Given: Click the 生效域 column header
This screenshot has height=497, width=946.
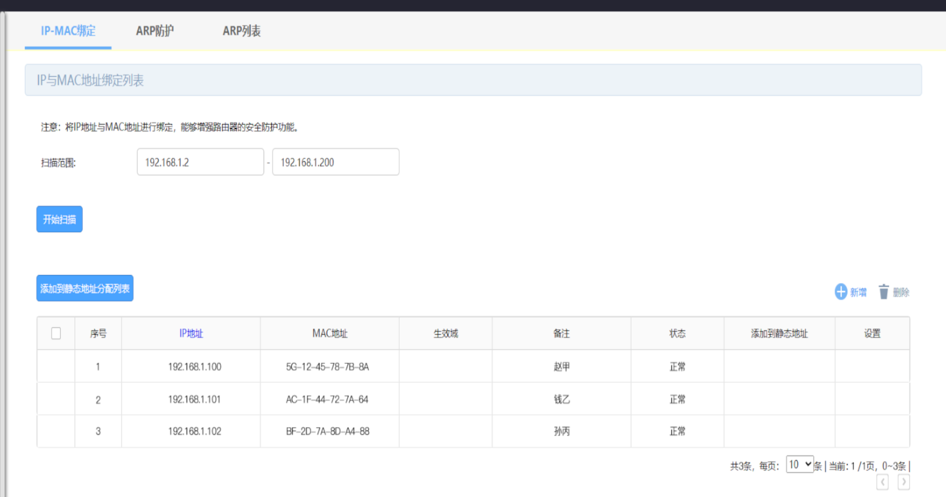Looking at the screenshot, I should coord(445,333).
